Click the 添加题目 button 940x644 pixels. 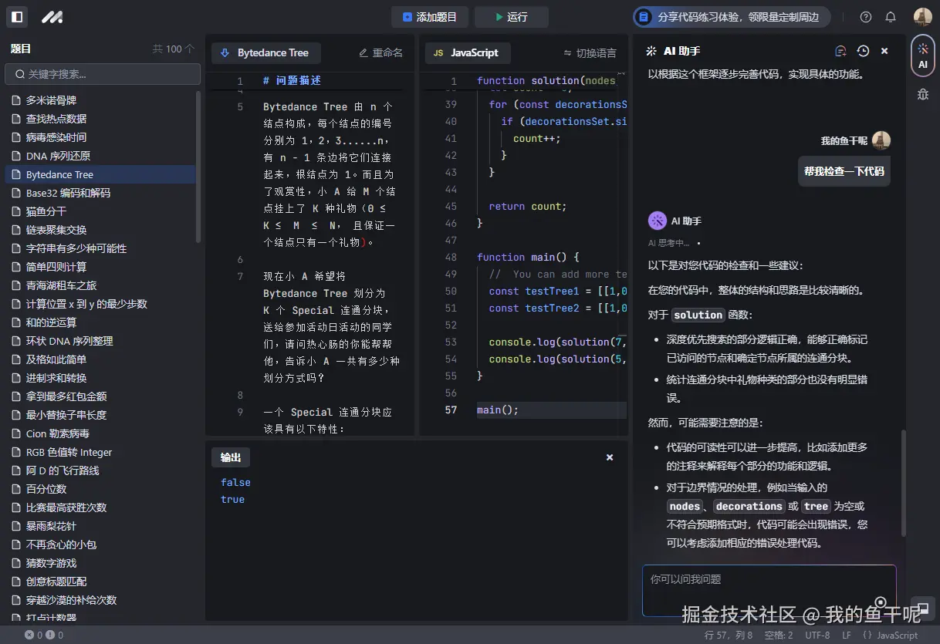(x=431, y=17)
